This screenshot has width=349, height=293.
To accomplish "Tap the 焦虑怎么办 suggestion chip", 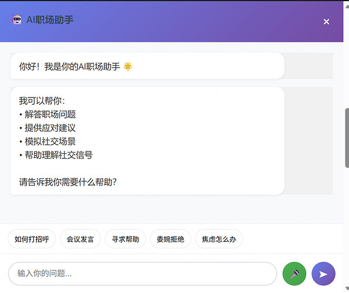I will click(219, 239).
